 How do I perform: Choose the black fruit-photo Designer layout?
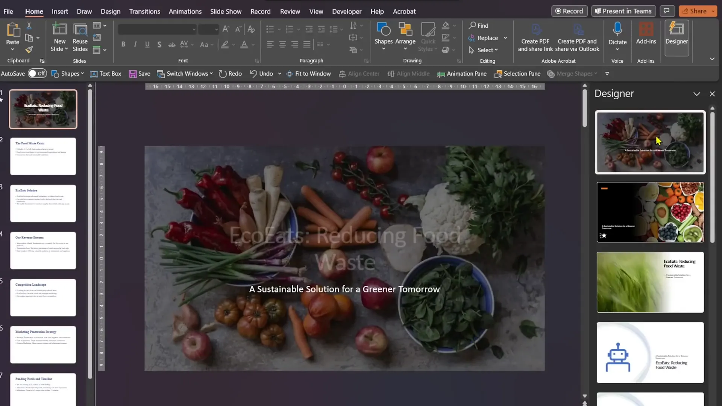650,212
